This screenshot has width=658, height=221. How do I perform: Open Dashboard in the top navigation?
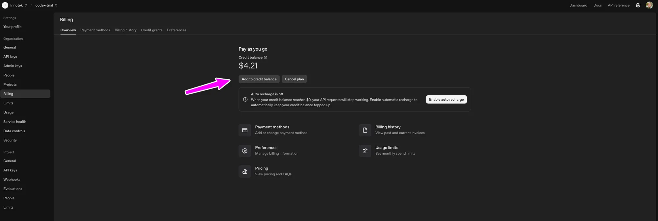pyautogui.click(x=578, y=5)
